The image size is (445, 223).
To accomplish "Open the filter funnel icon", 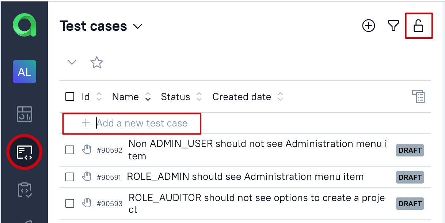I will pyautogui.click(x=393, y=26).
